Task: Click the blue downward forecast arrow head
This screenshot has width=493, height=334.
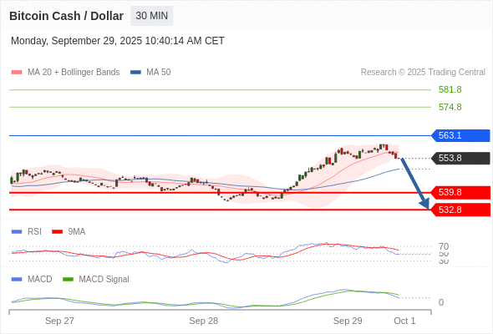Action: [424, 204]
